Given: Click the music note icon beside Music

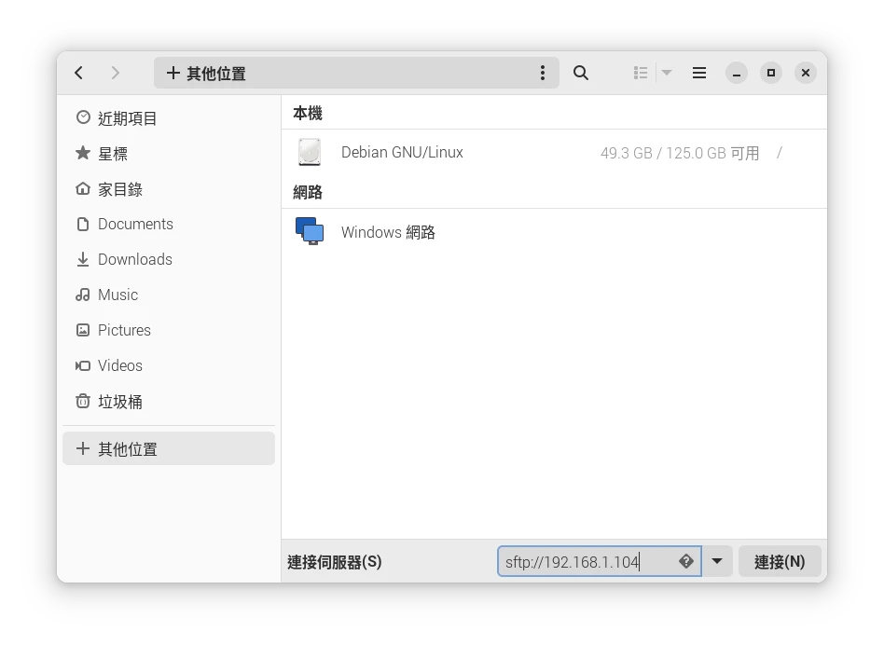Looking at the screenshot, I should 83,295.
